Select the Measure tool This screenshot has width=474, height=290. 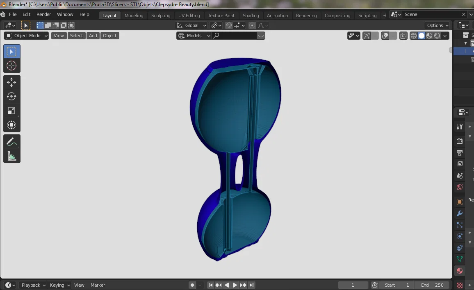[11, 156]
